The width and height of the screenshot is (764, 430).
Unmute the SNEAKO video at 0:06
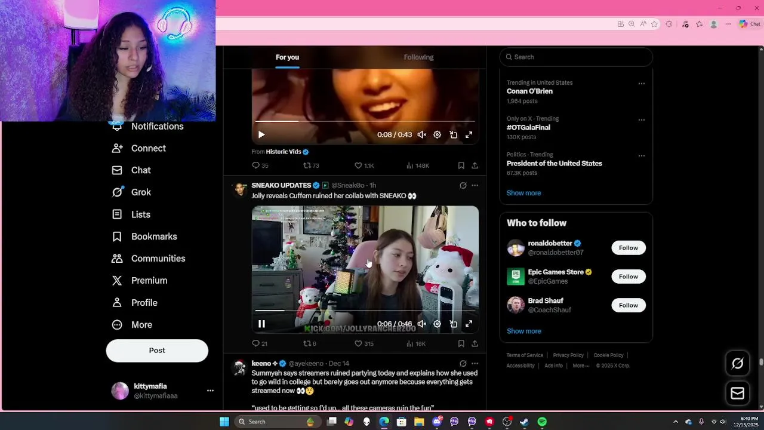421,324
